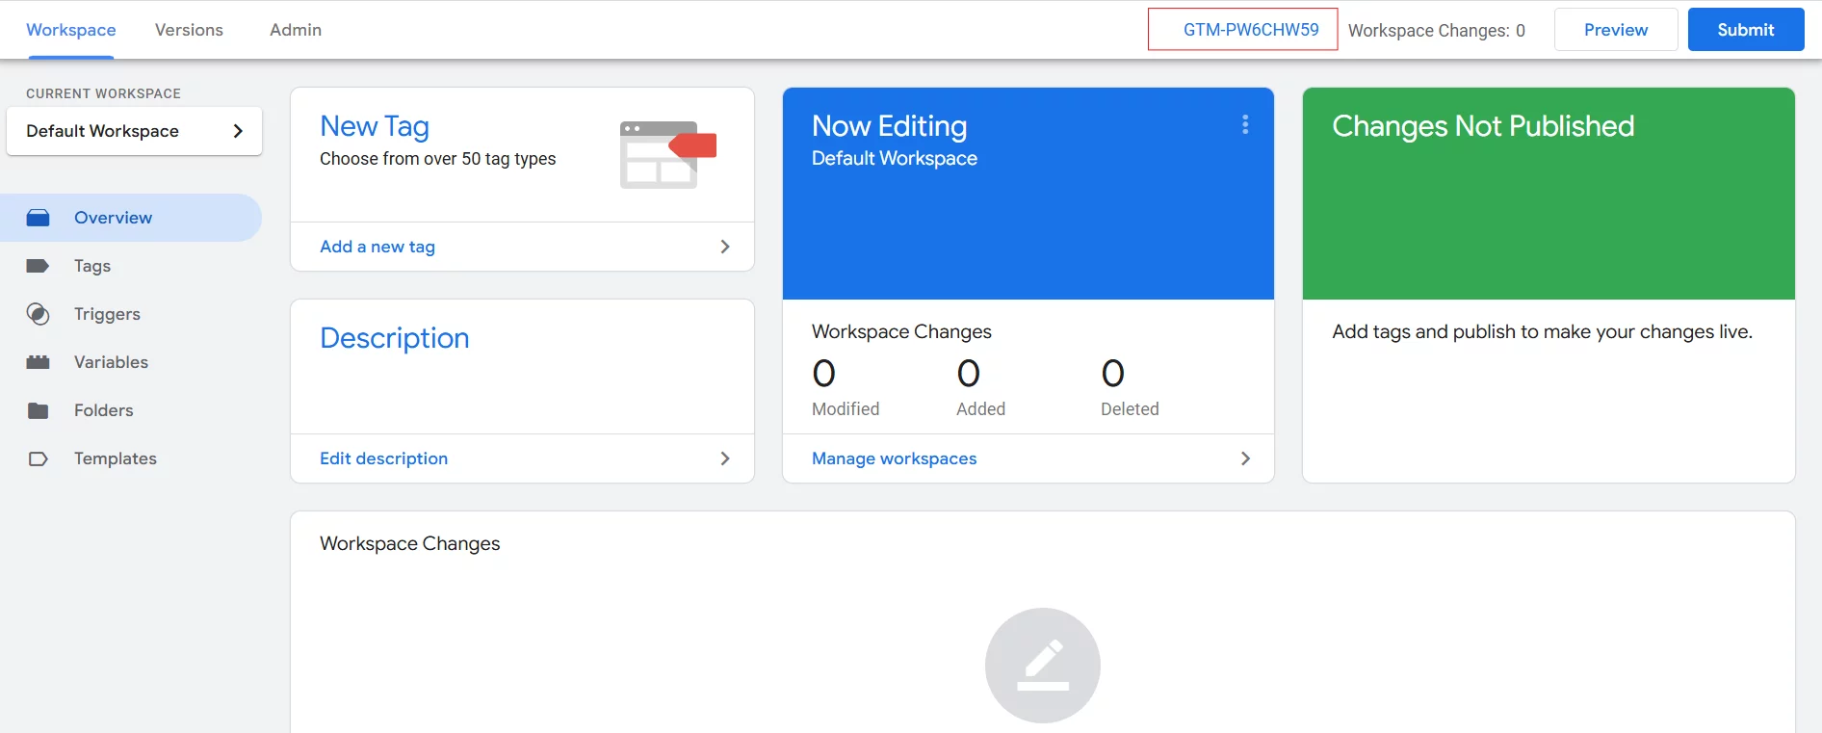Click the Changes Not Published heading
The image size is (1822, 733).
pos(1483,126)
